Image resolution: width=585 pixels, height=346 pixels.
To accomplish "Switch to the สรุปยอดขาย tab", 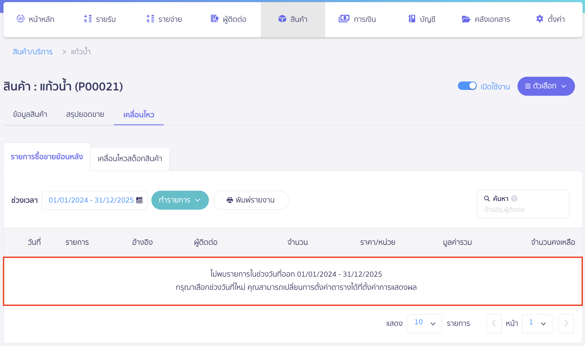I will (x=85, y=114).
